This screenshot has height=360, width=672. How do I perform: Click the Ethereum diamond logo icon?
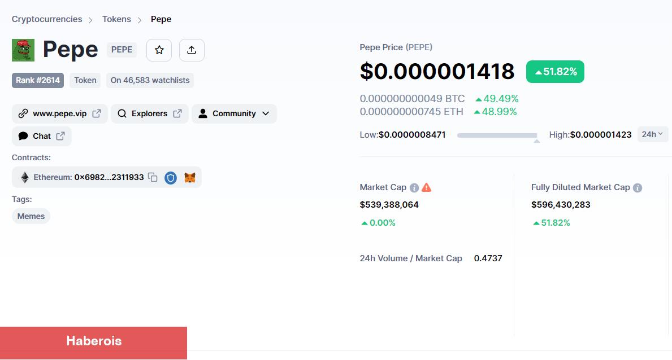25,177
